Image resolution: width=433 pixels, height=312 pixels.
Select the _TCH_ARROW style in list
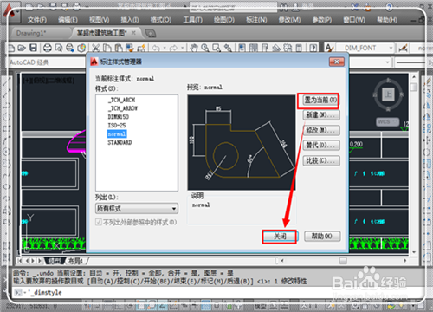pos(123,108)
